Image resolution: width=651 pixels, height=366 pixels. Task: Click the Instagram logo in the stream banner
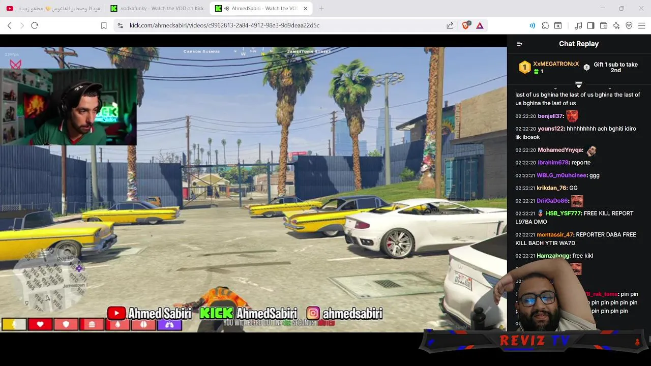313,314
